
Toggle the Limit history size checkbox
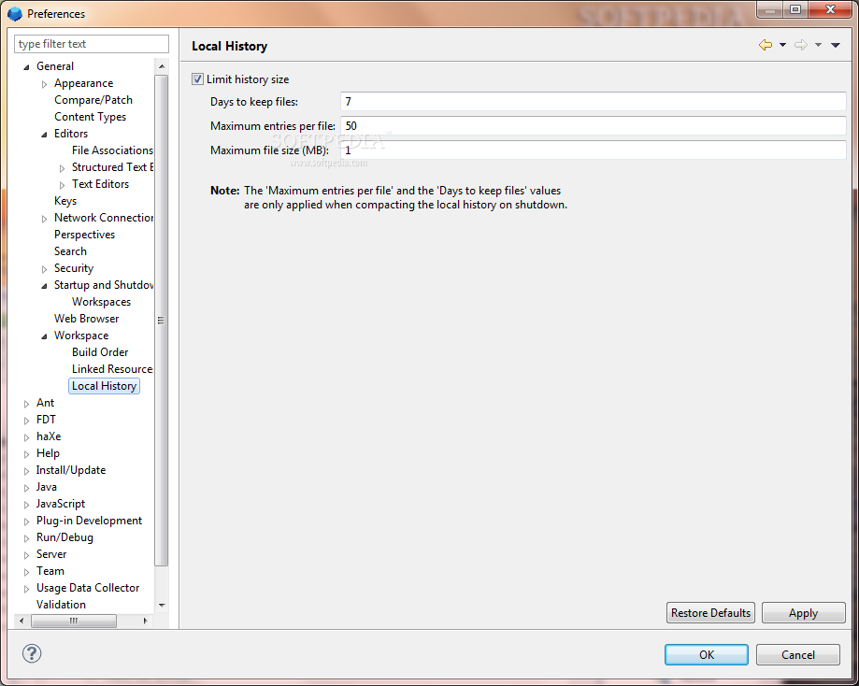point(198,79)
